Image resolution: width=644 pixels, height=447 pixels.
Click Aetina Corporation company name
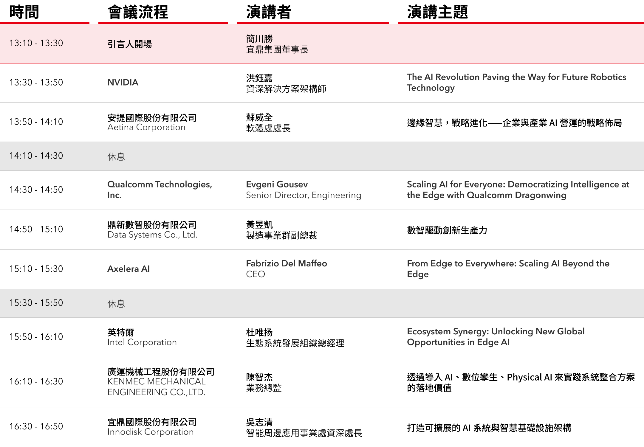click(146, 127)
